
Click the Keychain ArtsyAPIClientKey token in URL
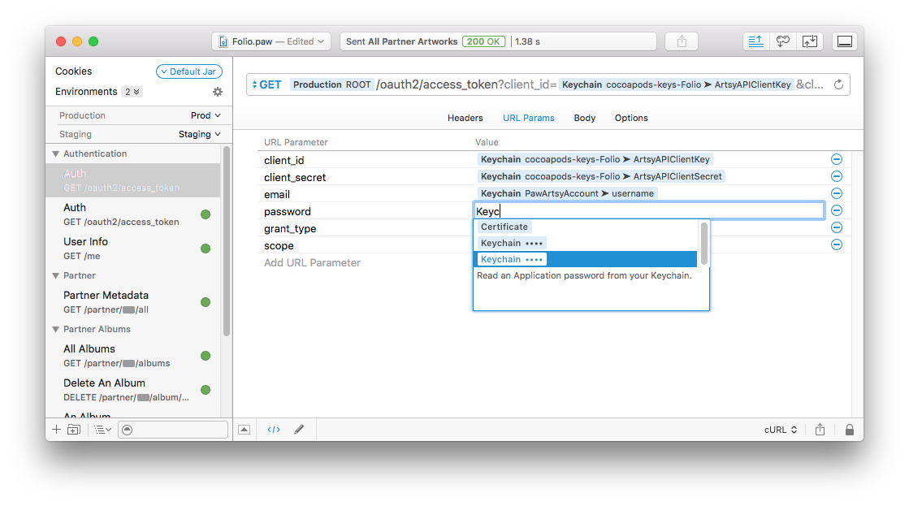point(676,84)
